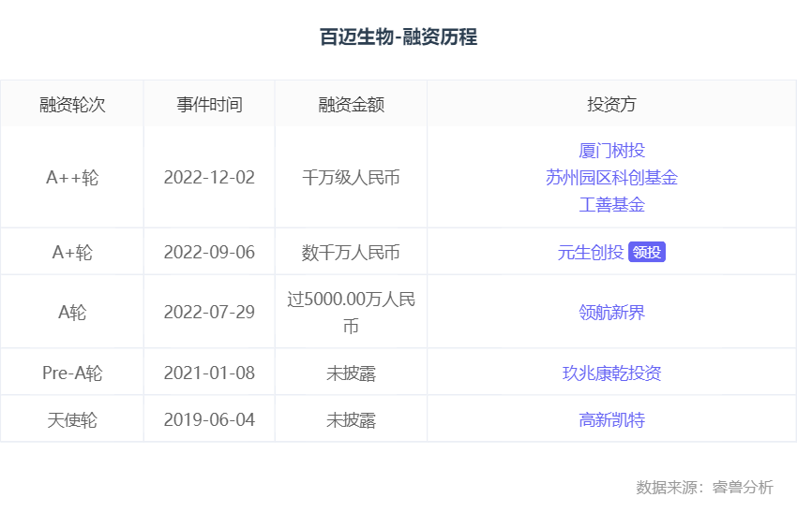797x527 pixels.
Task: Click the date 2022-09-06
Action: pos(209,253)
